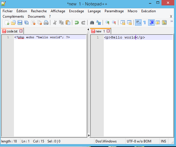Image resolution: width=176 pixels, height=147 pixels.
Task: Click the INS insert mode indicator
Action: pyautogui.click(x=163, y=141)
